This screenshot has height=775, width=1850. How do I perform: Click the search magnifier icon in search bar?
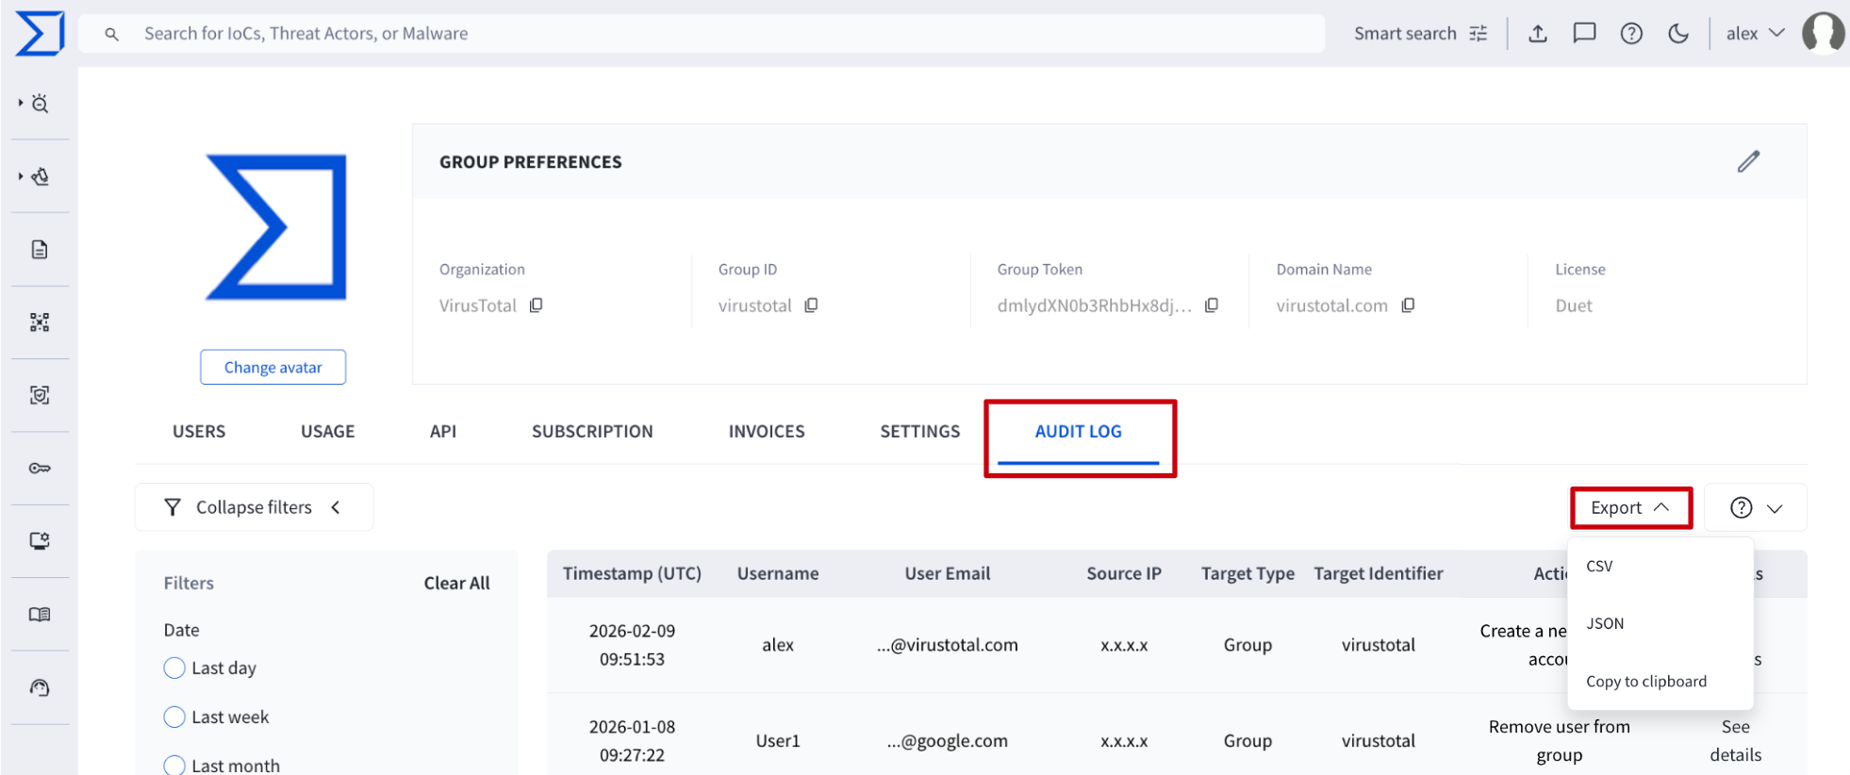tap(111, 34)
